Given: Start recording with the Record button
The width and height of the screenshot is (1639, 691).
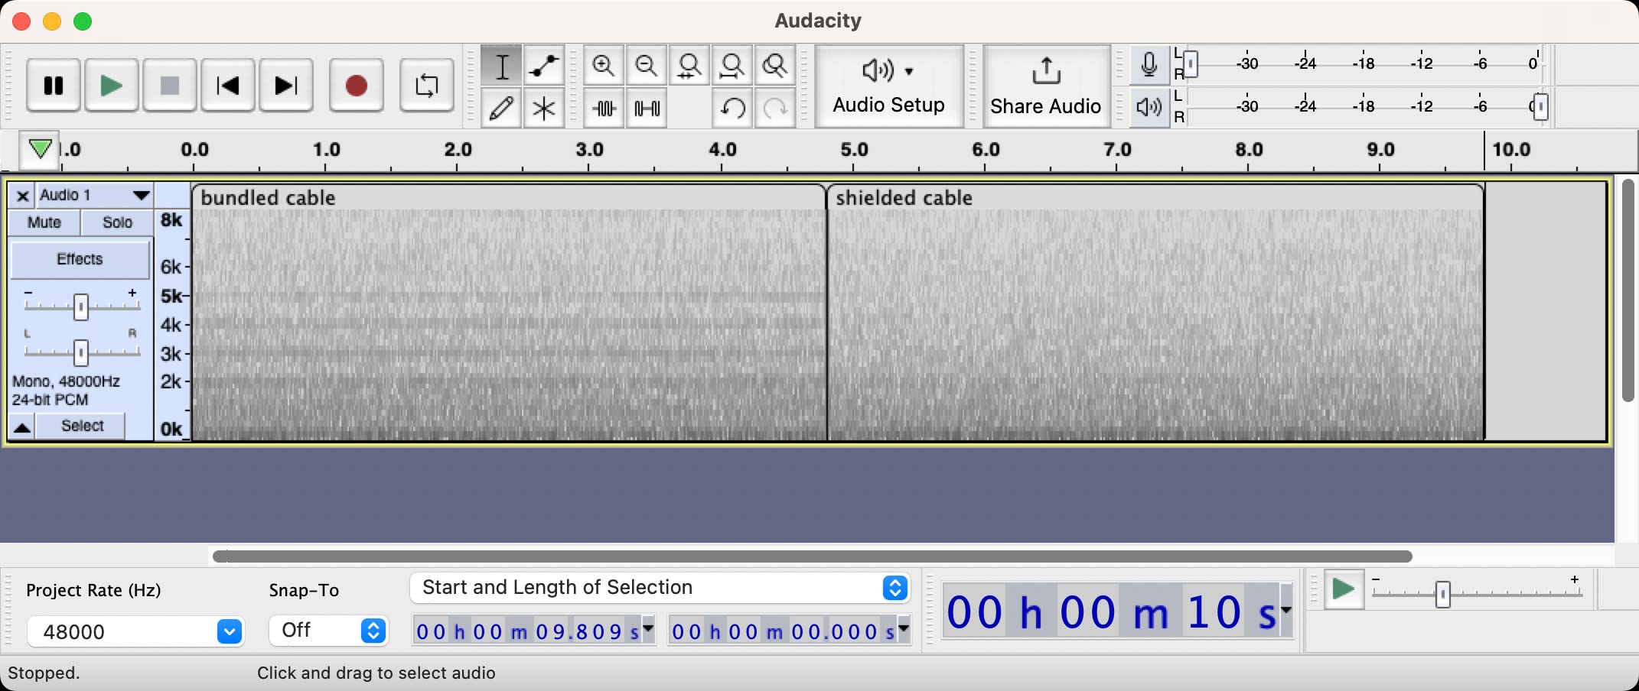Looking at the screenshot, I should click(357, 86).
